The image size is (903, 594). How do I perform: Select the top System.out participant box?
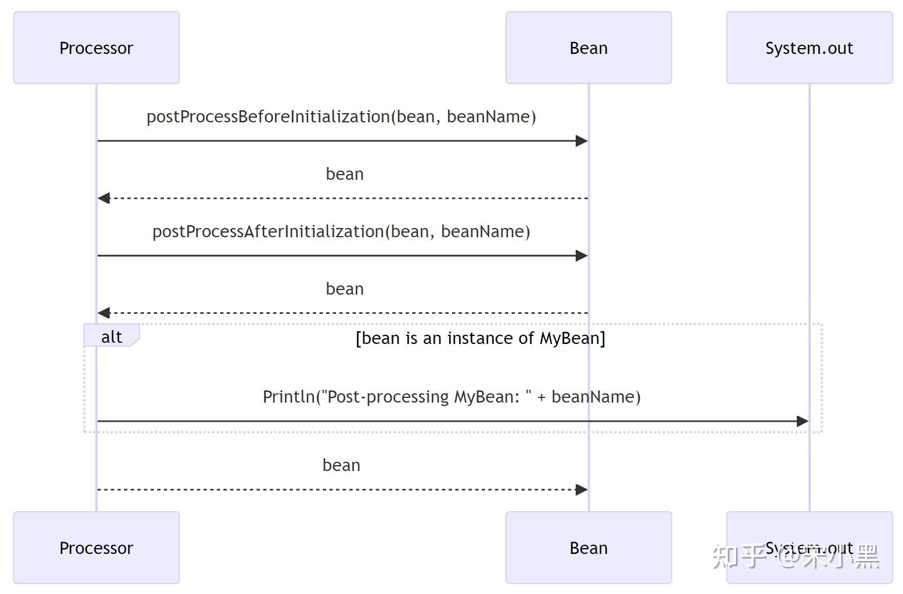tap(809, 48)
